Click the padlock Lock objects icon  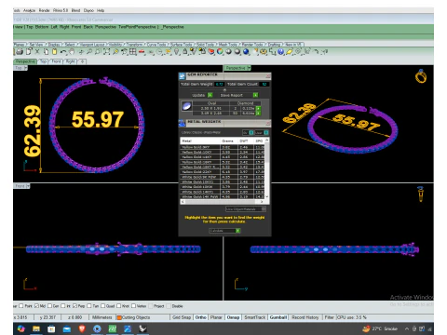[x=185, y=52]
